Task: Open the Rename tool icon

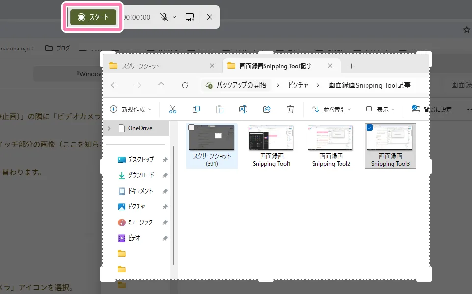Action: tap(243, 109)
